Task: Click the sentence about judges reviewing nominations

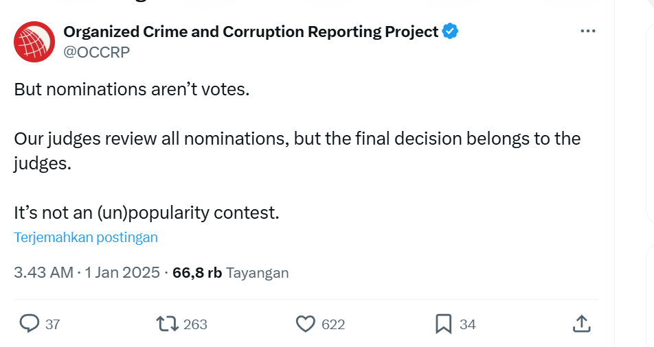Action: (297, 139)
